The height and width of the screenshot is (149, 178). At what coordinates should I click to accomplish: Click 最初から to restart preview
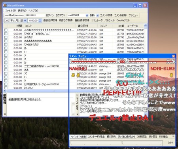pyautogui.click(x=111, y=137)
